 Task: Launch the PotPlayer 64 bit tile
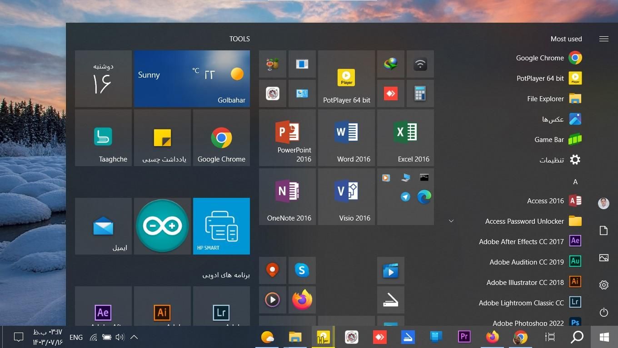point(346,79)
